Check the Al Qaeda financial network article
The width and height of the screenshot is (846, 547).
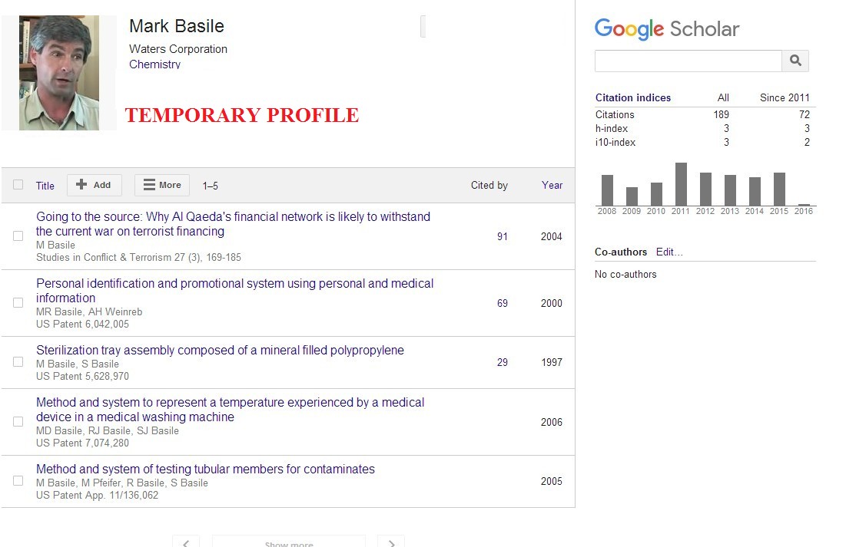point(18,236)
